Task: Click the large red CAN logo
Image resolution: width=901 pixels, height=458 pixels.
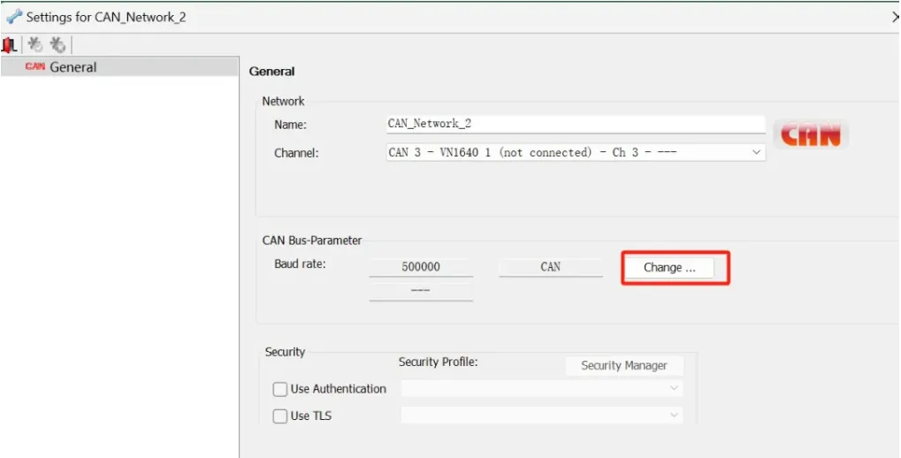Action: pyautogui.click(x=811, y=136)
